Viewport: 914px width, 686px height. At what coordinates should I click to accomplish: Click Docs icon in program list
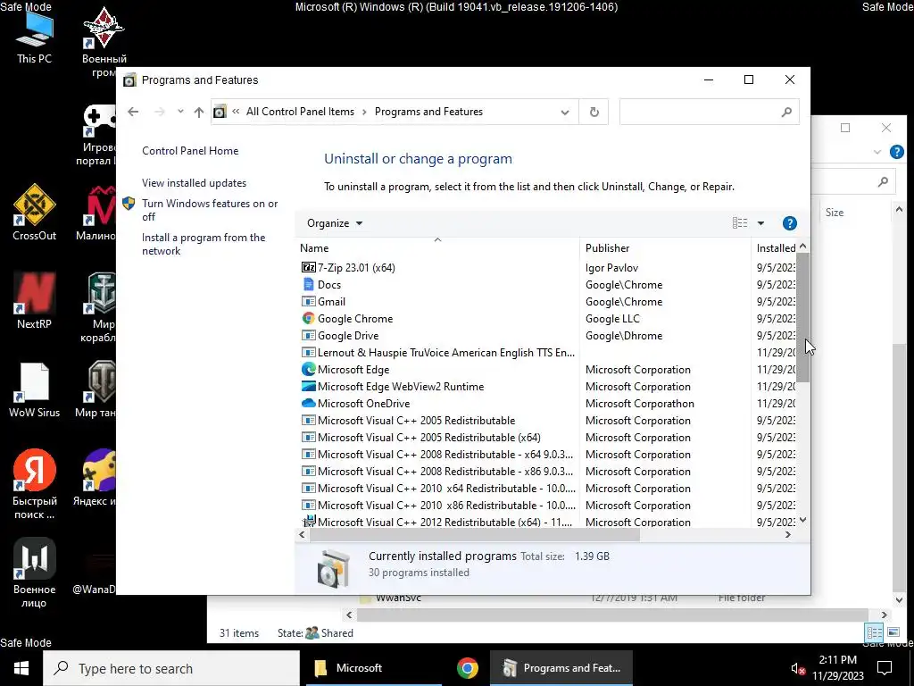click(x=308, y=284)
